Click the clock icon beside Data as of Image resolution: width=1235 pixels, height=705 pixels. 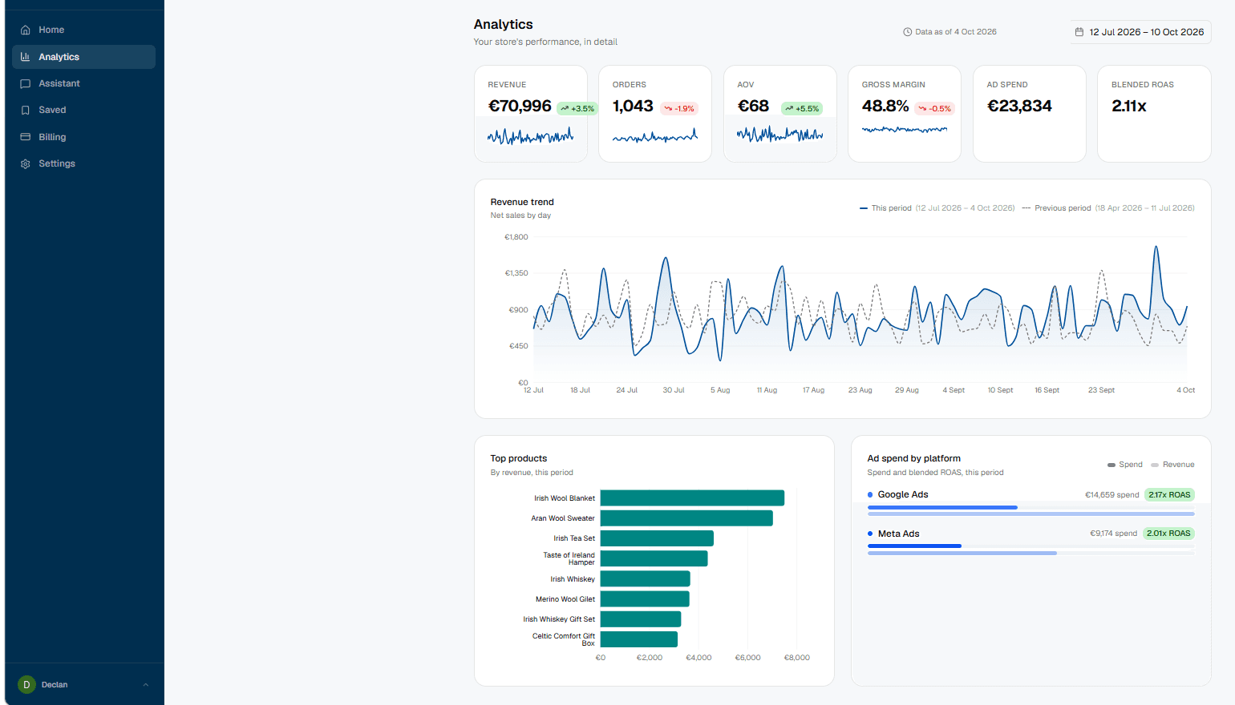click(x=908, y=32)
